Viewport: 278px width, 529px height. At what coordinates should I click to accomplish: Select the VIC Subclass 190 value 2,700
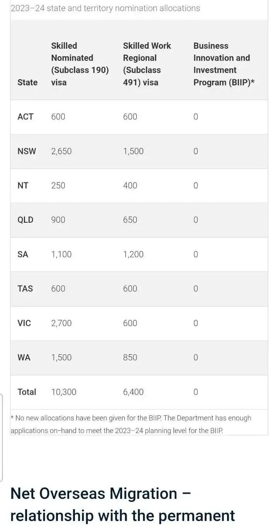(x=61, y=323)
